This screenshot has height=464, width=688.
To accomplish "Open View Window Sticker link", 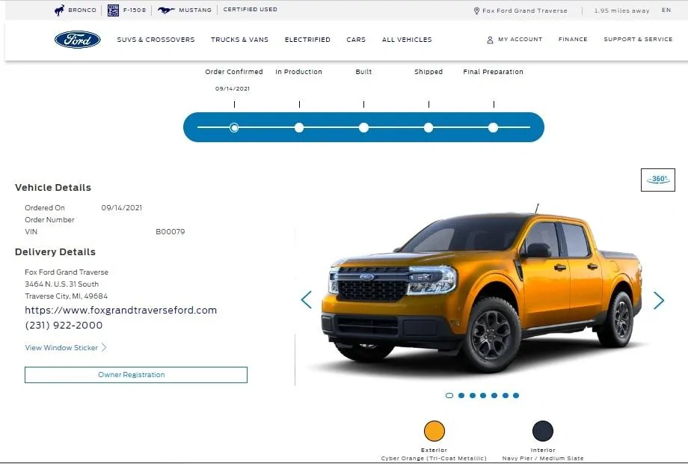I will (x=61, y=348).
